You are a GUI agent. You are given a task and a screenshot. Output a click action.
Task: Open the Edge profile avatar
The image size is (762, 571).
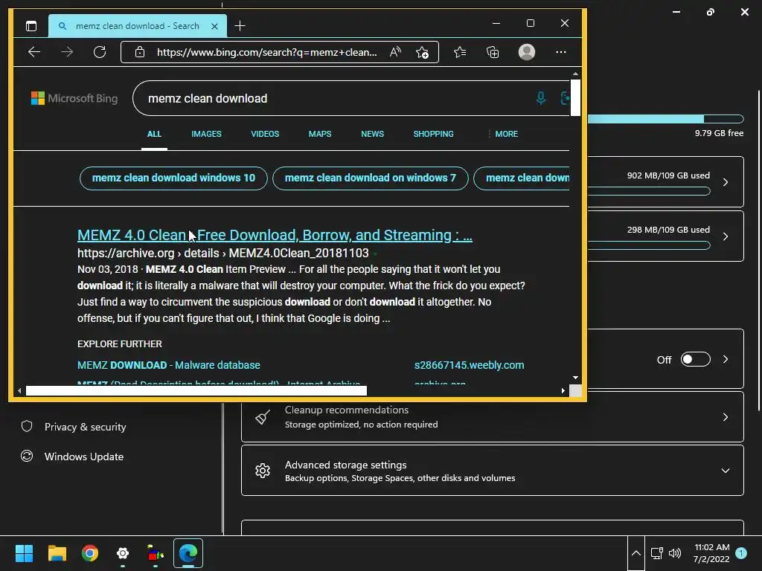click(527, 52)
